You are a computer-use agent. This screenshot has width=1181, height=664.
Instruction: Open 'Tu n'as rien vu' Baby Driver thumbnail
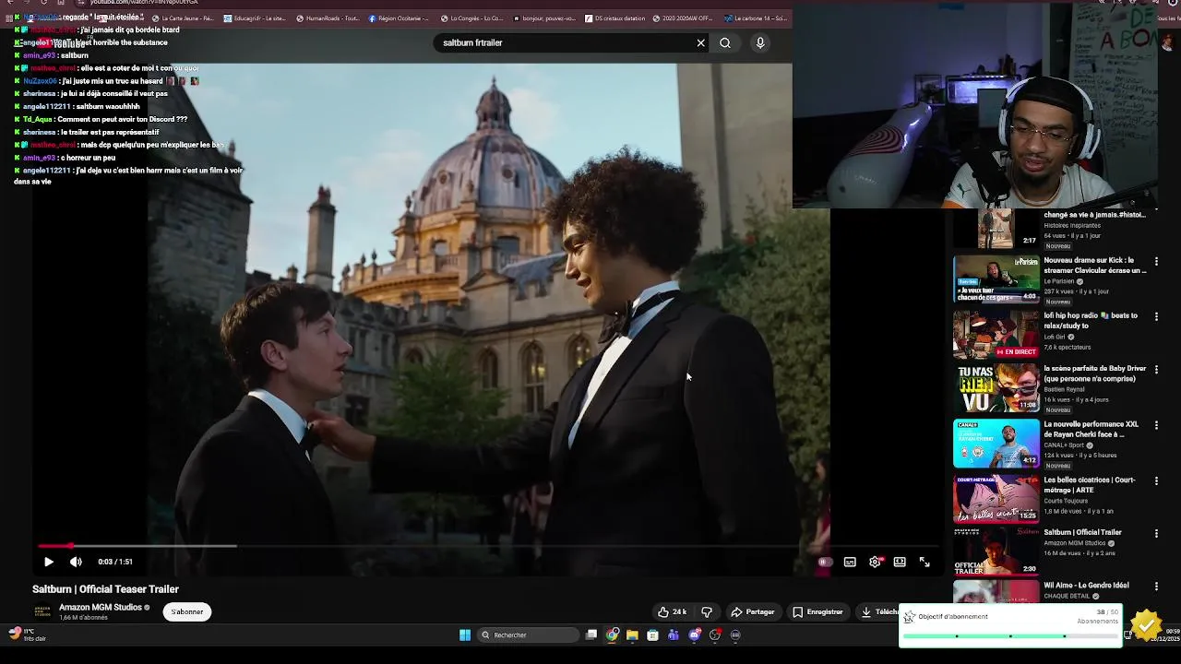(x=996, y=388)
